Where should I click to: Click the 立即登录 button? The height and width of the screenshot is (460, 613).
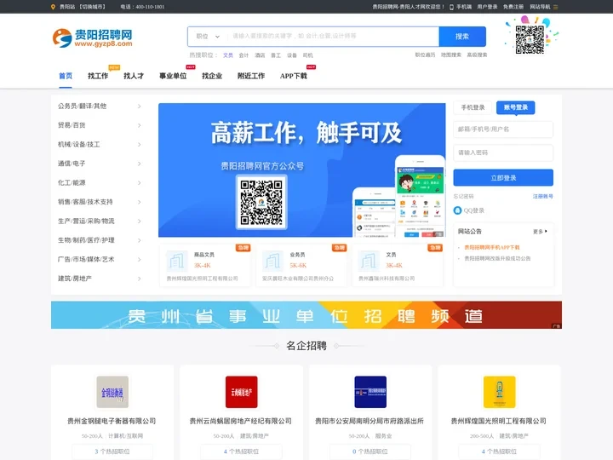pos(503,178)
